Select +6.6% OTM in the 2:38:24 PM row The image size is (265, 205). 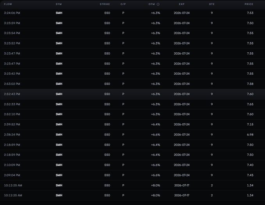(155, 135)
